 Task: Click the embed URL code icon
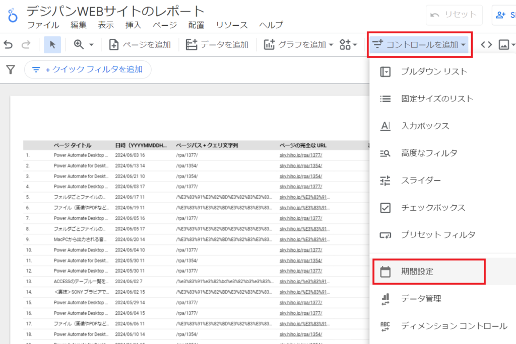(486, 45)
